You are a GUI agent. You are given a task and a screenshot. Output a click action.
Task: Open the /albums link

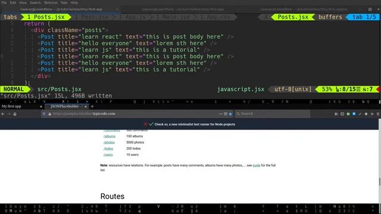110,136
